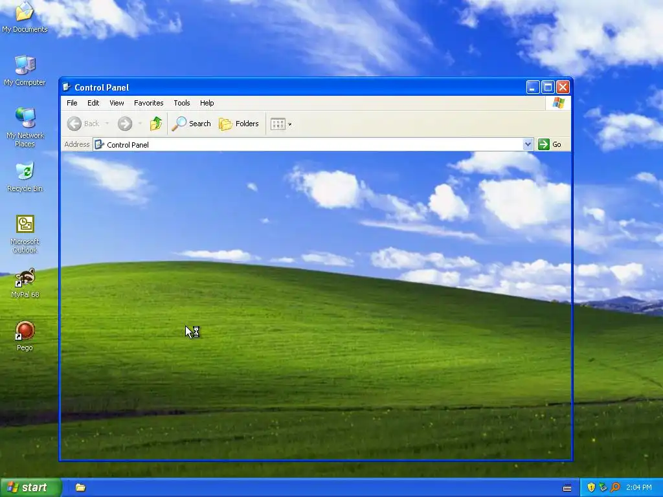Viewport: 663px width, 497px height.
Task: Click the Views toolbar icon
Action: coord(278,124)
